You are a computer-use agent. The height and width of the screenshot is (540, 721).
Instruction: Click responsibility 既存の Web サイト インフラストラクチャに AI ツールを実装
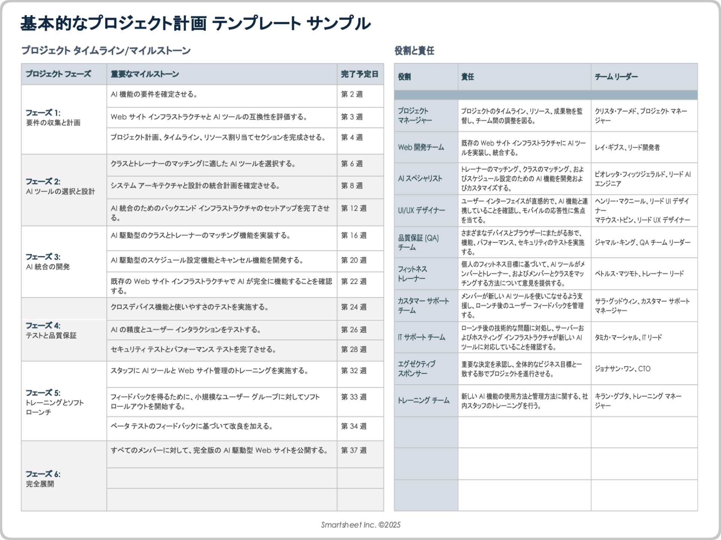[x=524, y=147]
